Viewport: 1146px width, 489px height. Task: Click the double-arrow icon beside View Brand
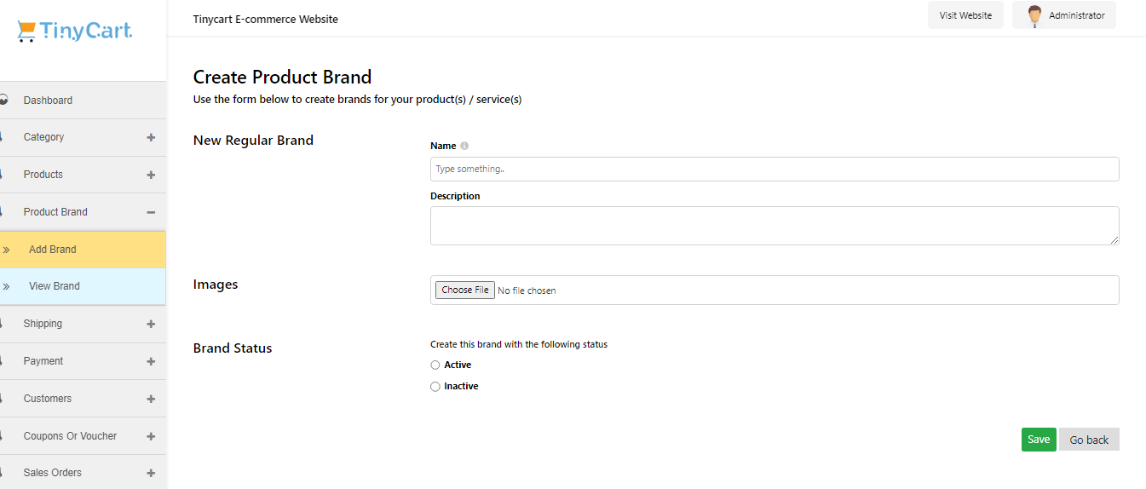point(6,286)
